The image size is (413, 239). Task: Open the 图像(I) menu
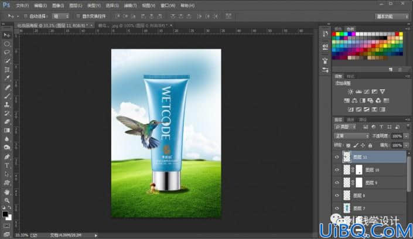tap(58, 5)
